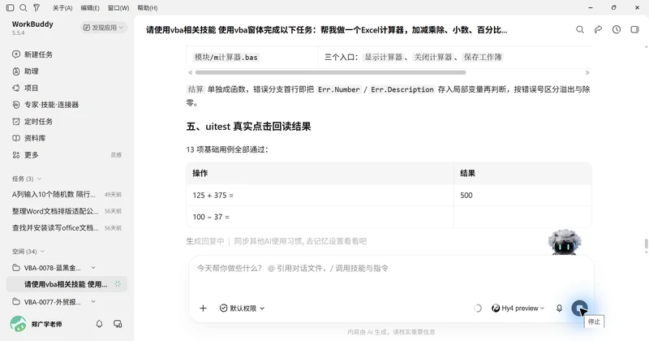
Task: Click the message device icon beside the bell
Action: 118,324
